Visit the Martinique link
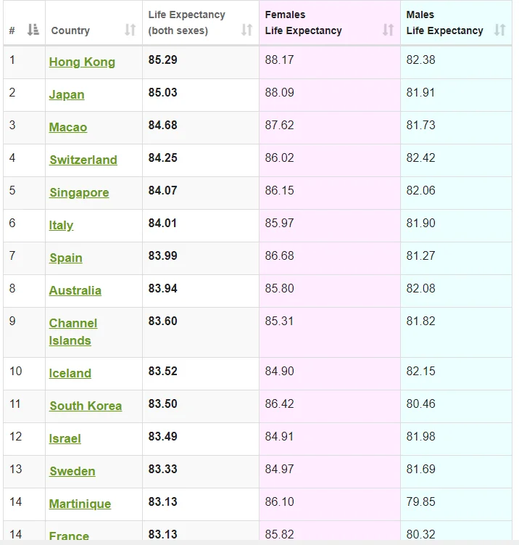519x545 pixels. click(x=80, y=504)
